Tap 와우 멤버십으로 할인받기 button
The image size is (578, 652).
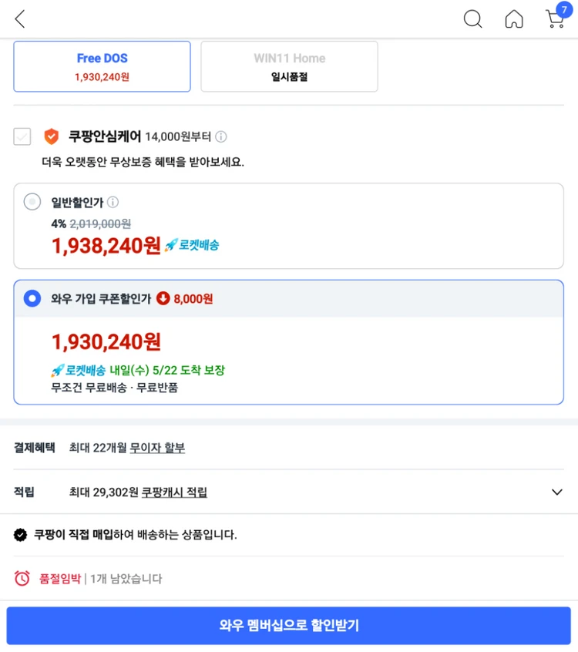point(288,625)
